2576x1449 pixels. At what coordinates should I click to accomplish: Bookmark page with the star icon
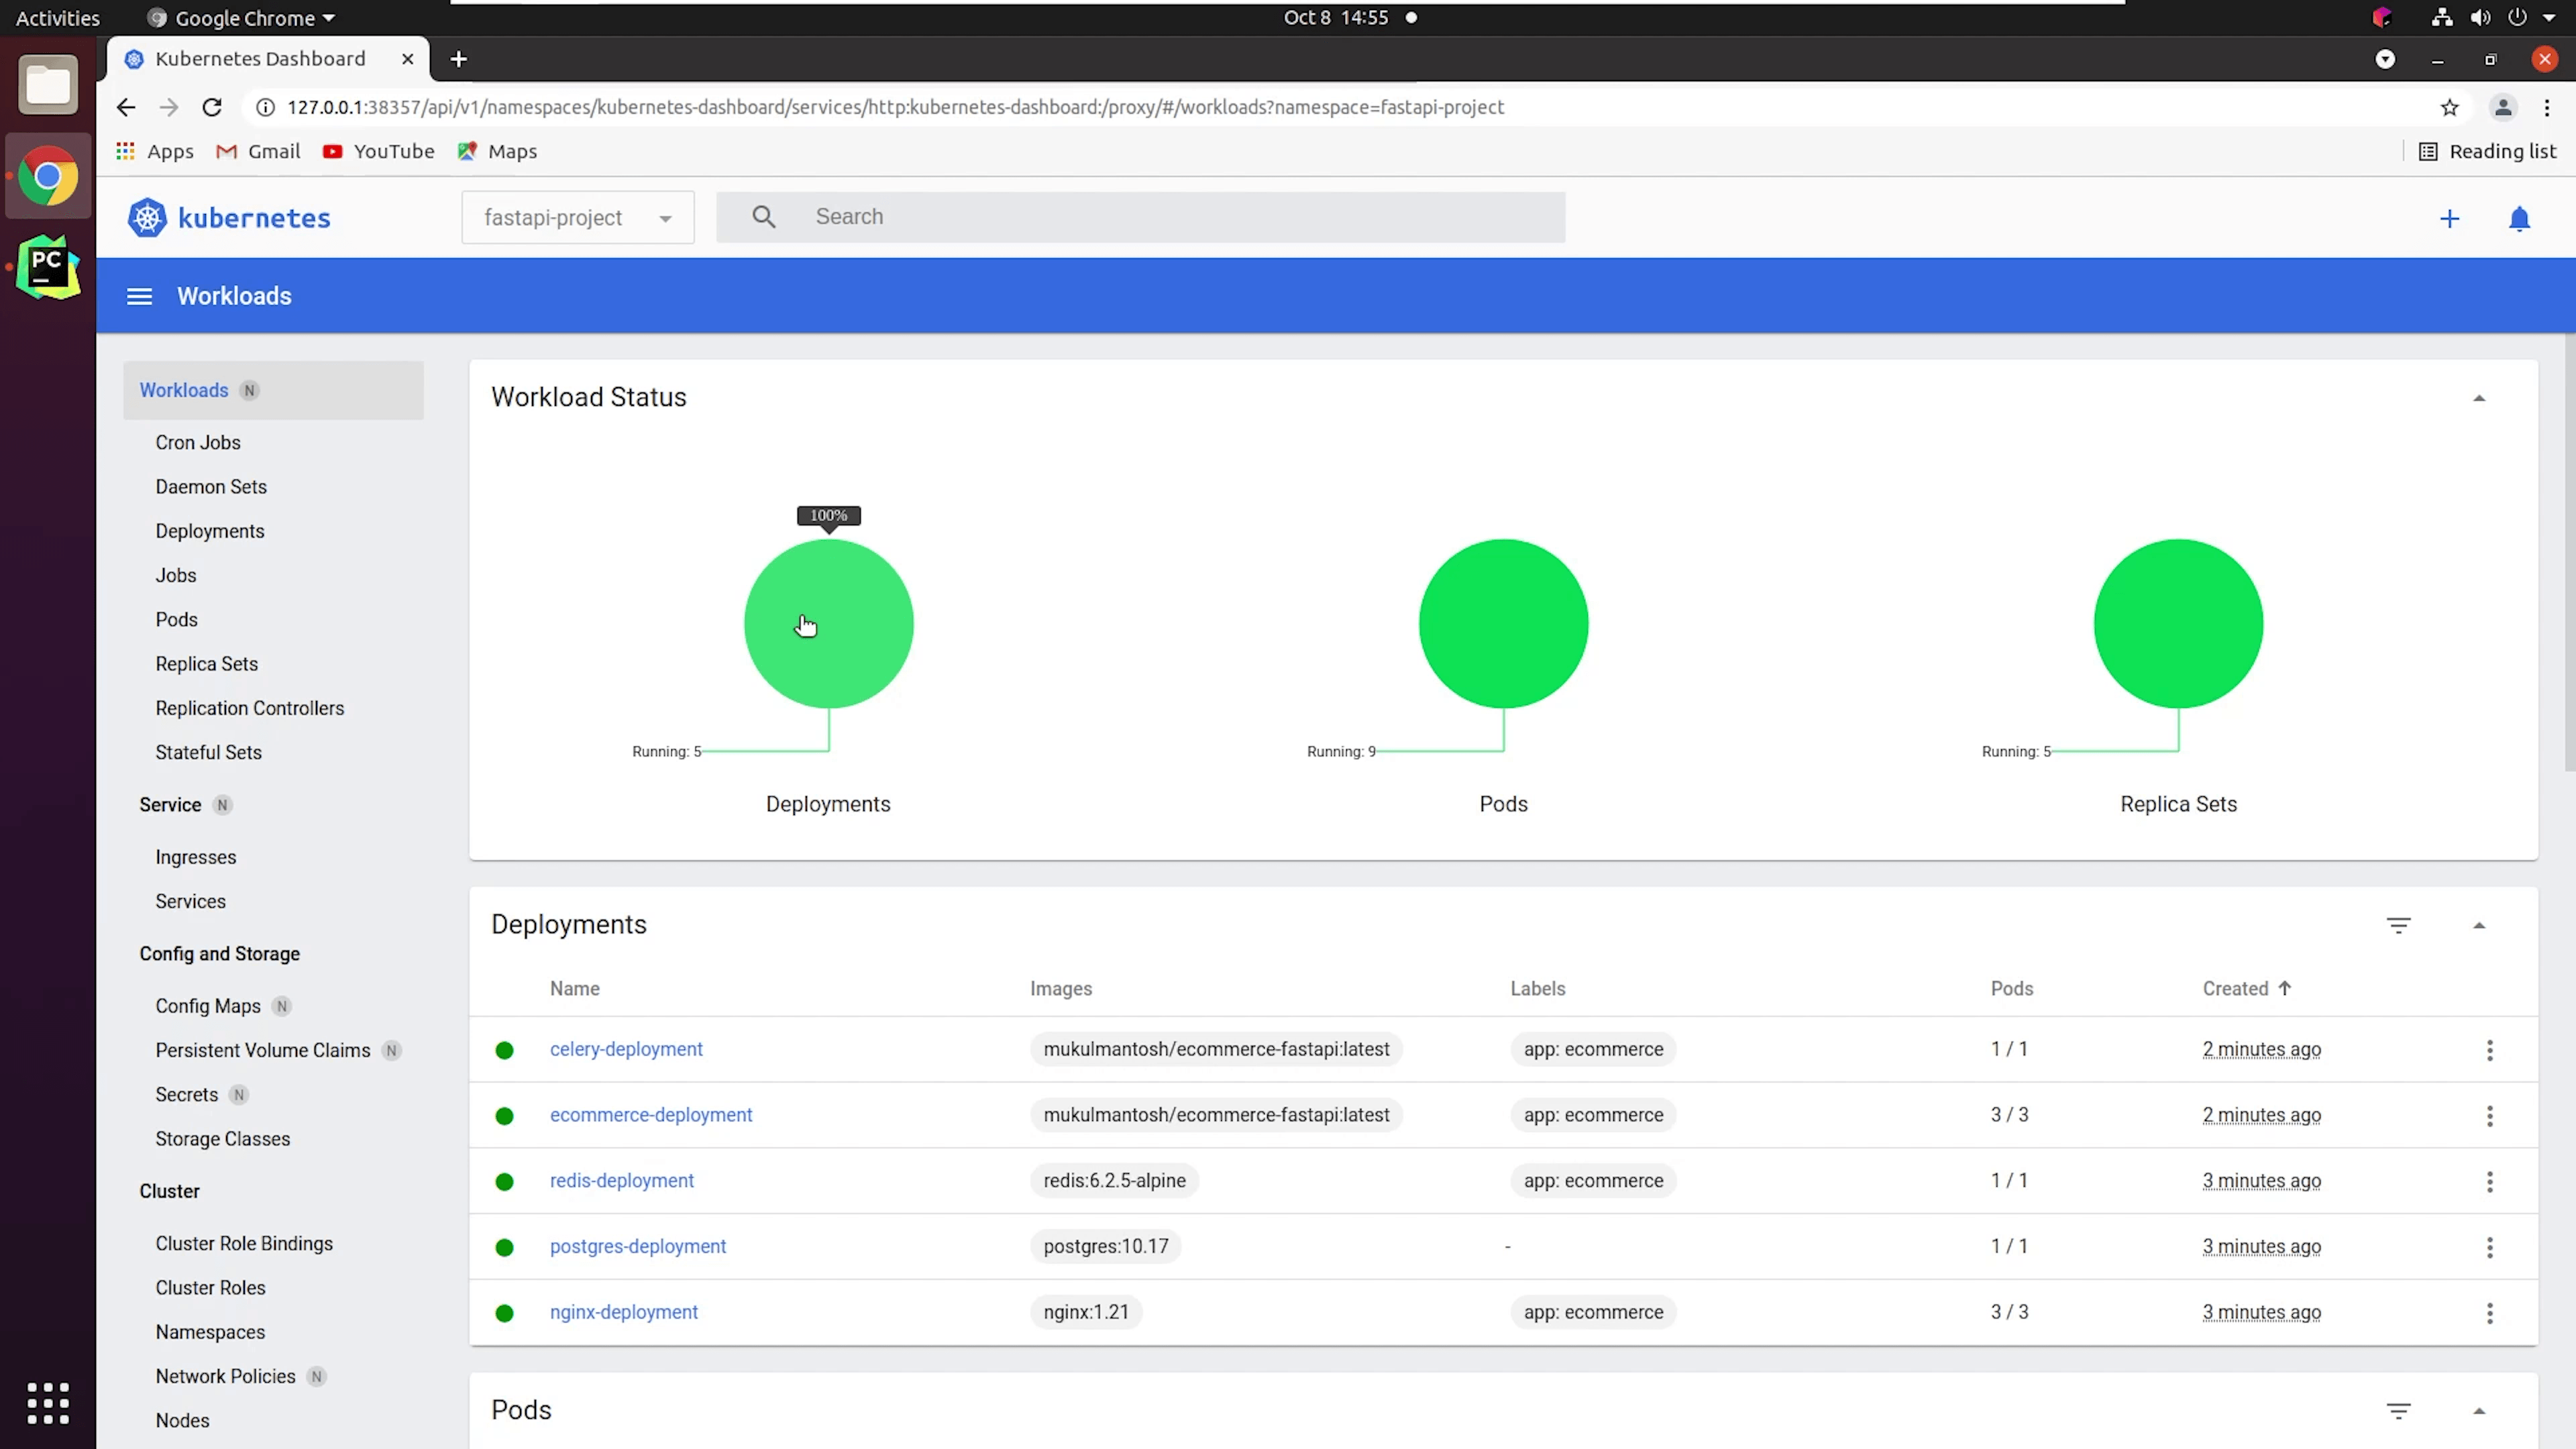point(2449,108)
